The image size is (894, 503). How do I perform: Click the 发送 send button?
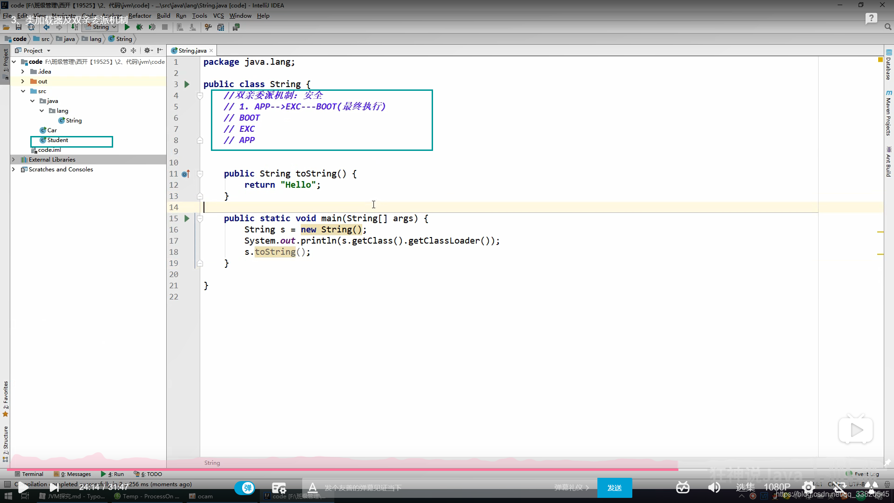[x=614, y=488]
